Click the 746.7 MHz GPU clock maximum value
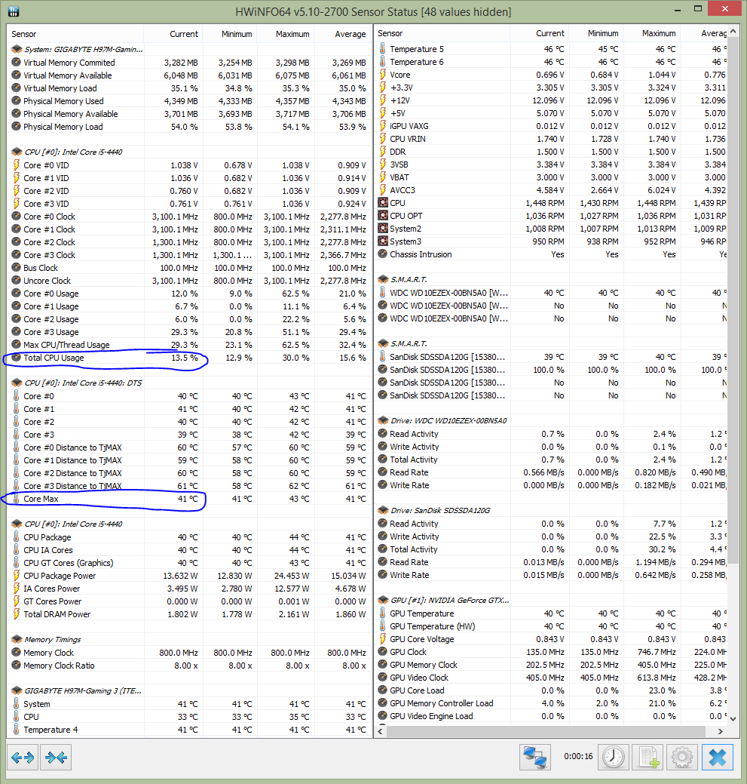The width and height of the screenshot is (747, 784). 657,652
